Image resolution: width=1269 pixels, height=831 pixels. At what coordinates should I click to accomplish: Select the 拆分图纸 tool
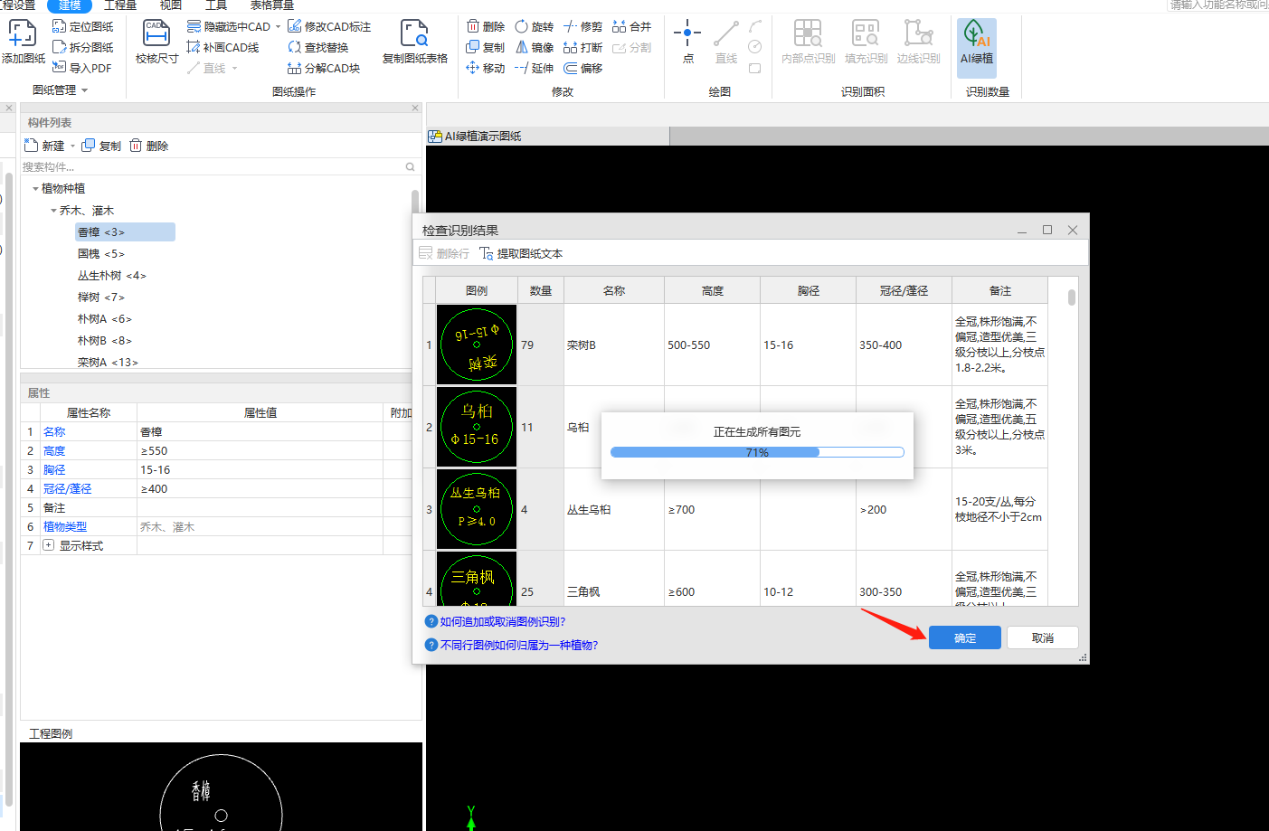[x=83, y=47]
